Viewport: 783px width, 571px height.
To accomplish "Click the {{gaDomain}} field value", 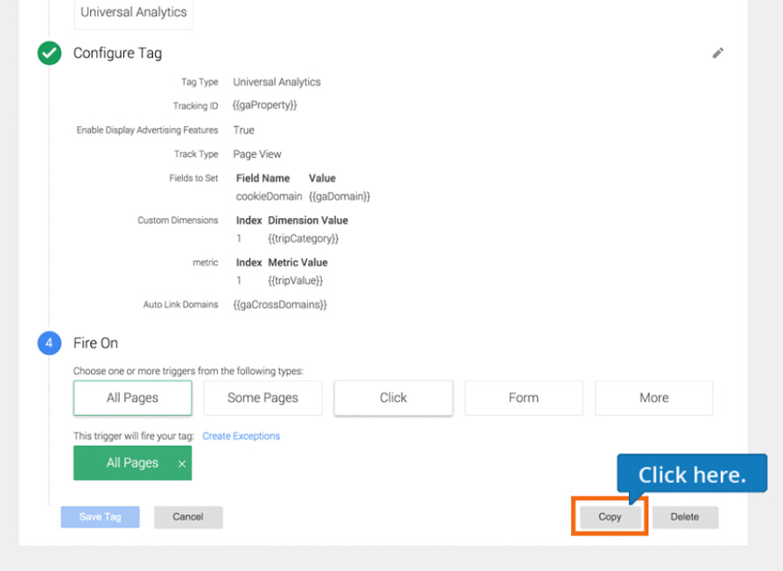I will click(339, 196).
